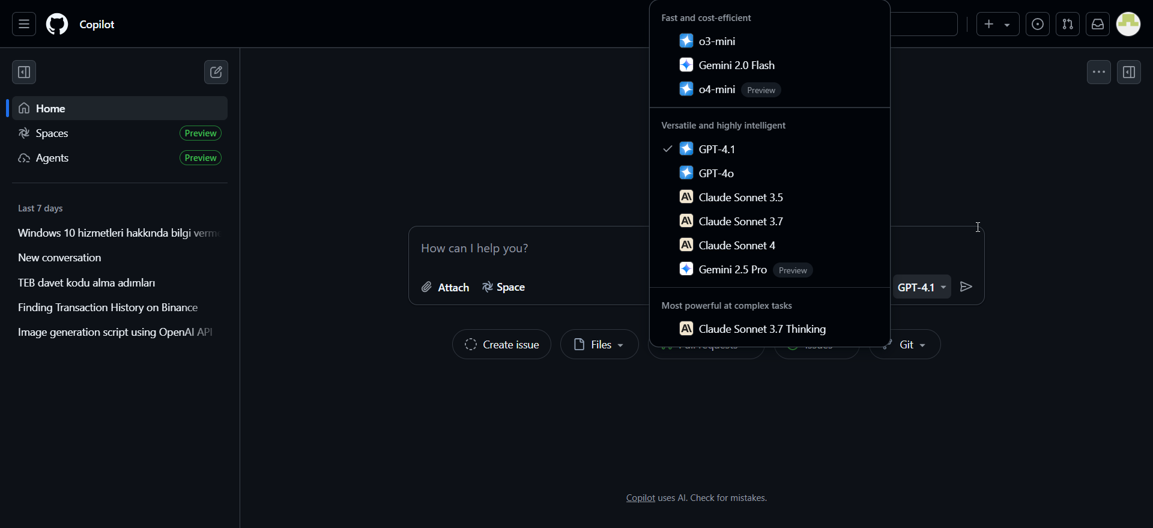Click the header search box
Viewport: 1153px width, 528px height.
click(924, 24)
